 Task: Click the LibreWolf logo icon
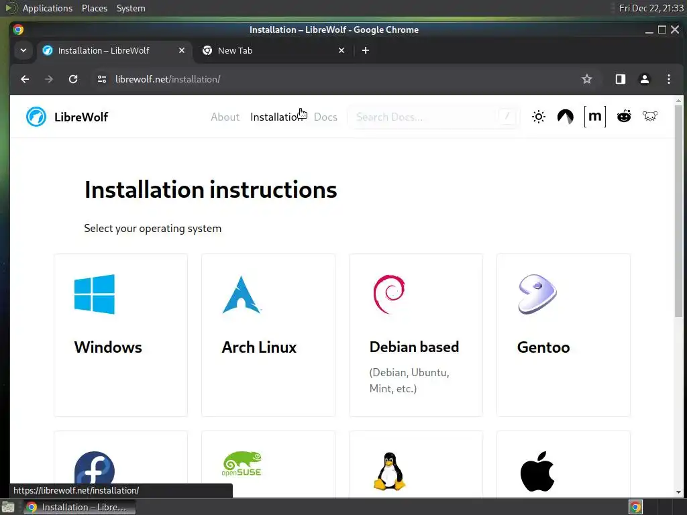point(36,117)
